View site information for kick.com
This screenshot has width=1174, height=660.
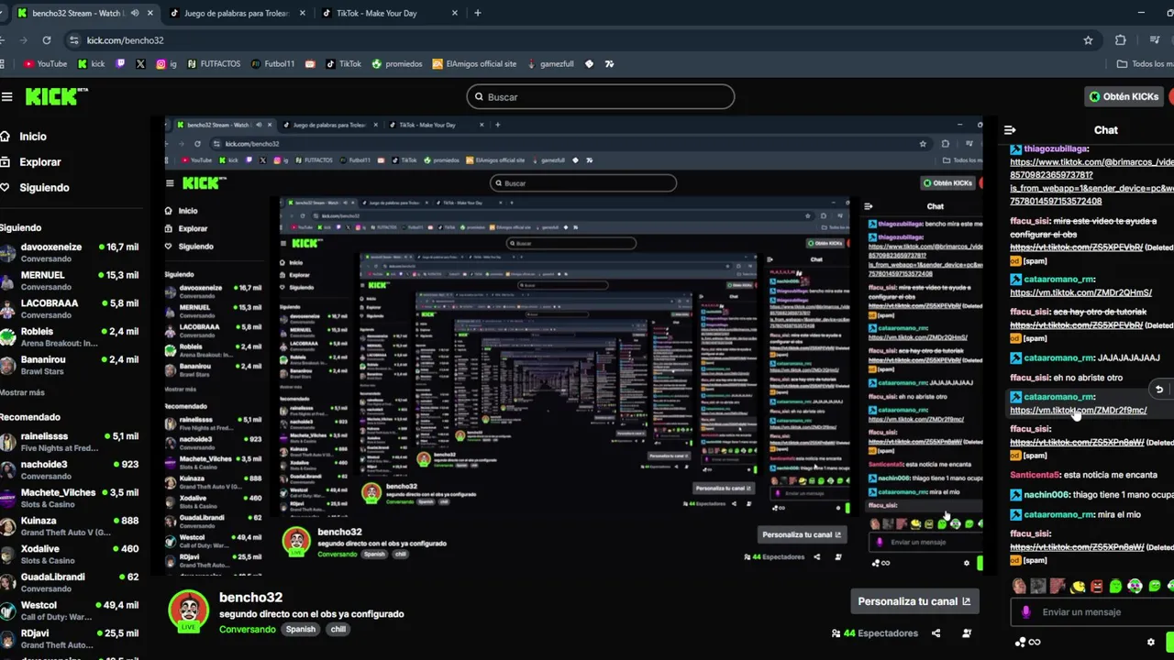tap(74, 40)
